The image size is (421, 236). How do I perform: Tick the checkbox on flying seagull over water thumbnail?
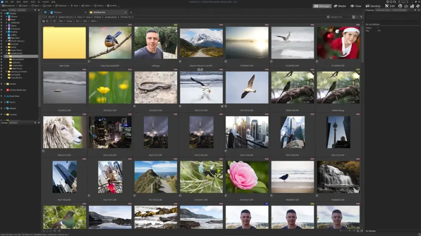(x=222, y=106)
